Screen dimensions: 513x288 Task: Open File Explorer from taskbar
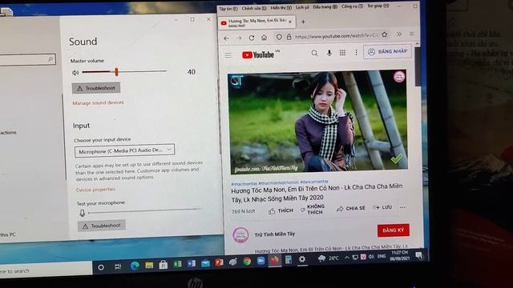pyautogui.click(x=149, y=265)
